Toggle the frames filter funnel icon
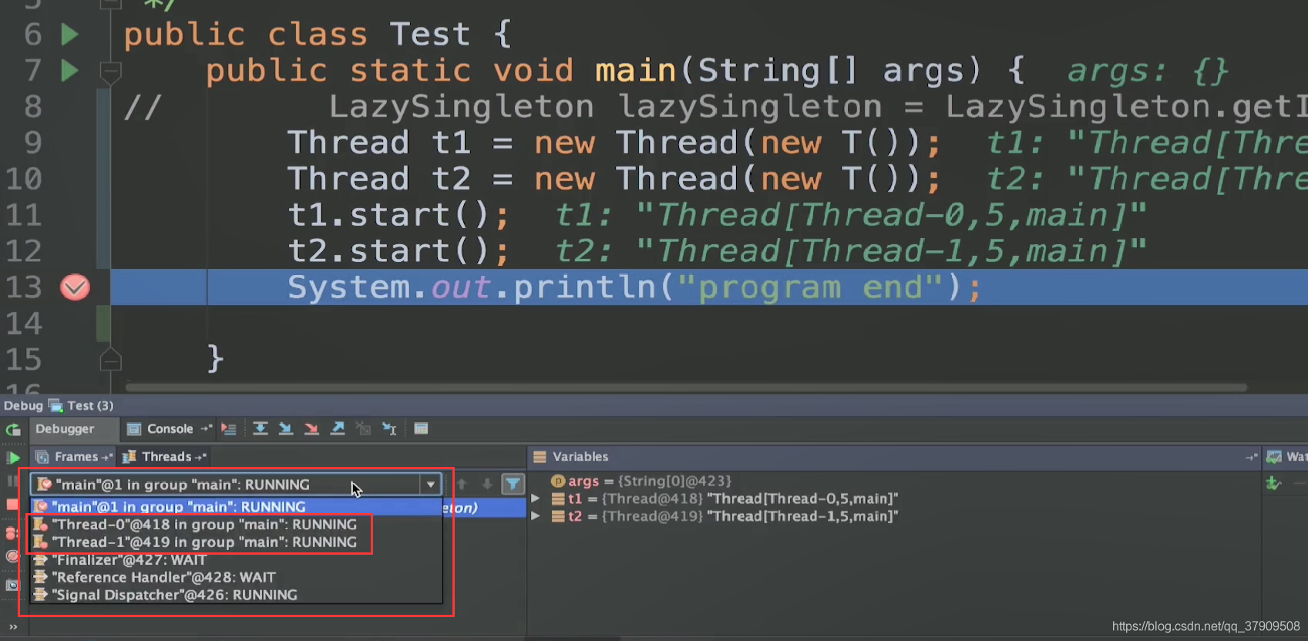Screen dimensions: 1308x641 click(x=513, y=485)
